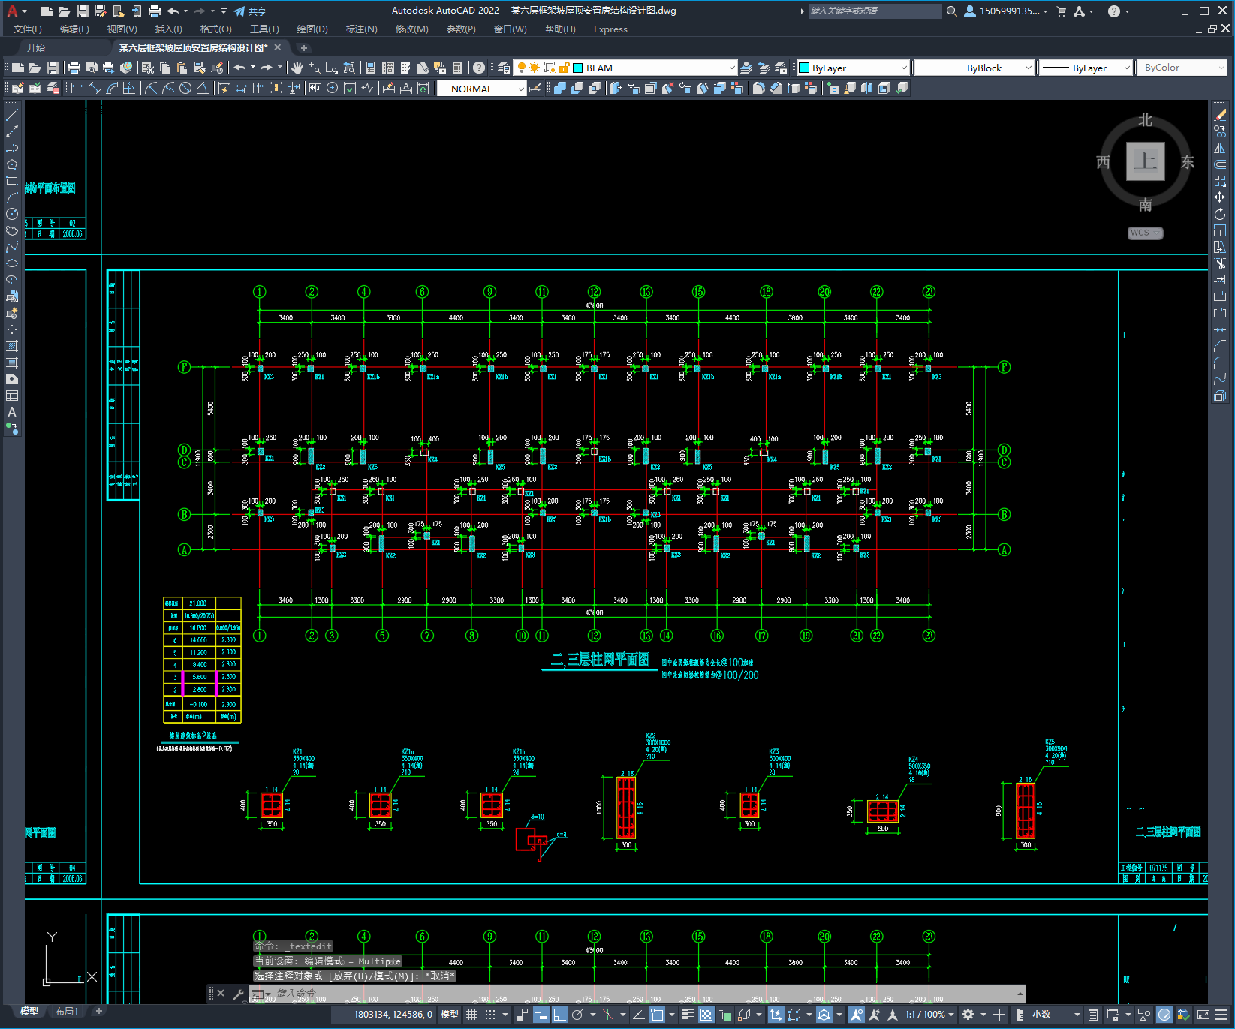Switch to the 开始 tab
Image resolution: width=1235 pixels, height=1029 pixels.
pos(36,47)
